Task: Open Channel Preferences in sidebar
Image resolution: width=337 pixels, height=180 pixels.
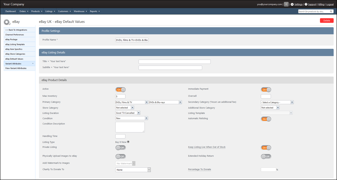Action: tap(19, 35)
